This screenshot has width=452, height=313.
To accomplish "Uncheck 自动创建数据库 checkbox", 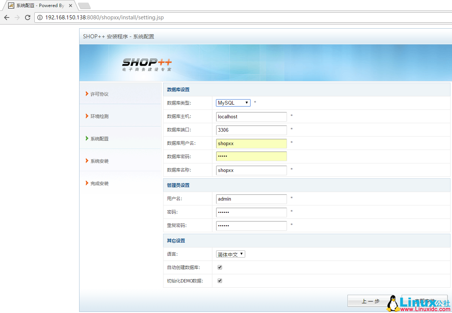I will pyautogui.click(x=220, y=267).
